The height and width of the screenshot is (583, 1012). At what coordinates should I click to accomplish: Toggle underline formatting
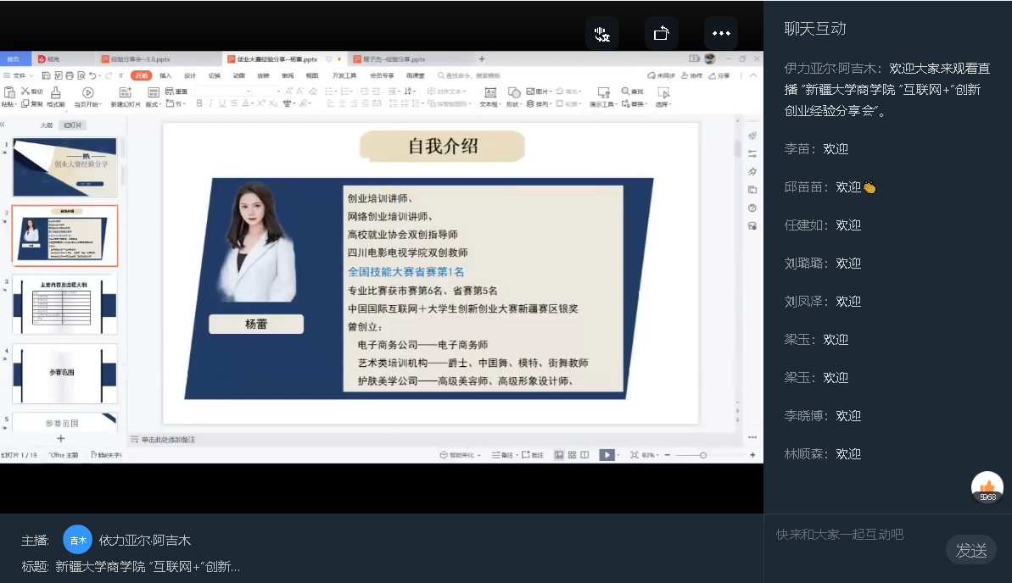(x=222, y=103)
